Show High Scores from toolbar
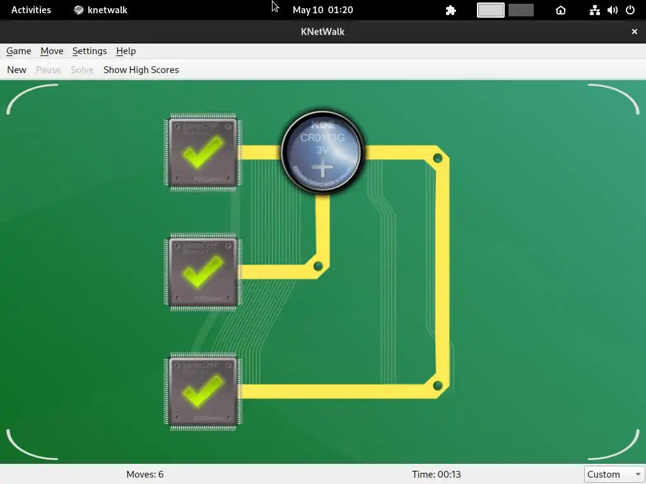 [x=141, y=69]
